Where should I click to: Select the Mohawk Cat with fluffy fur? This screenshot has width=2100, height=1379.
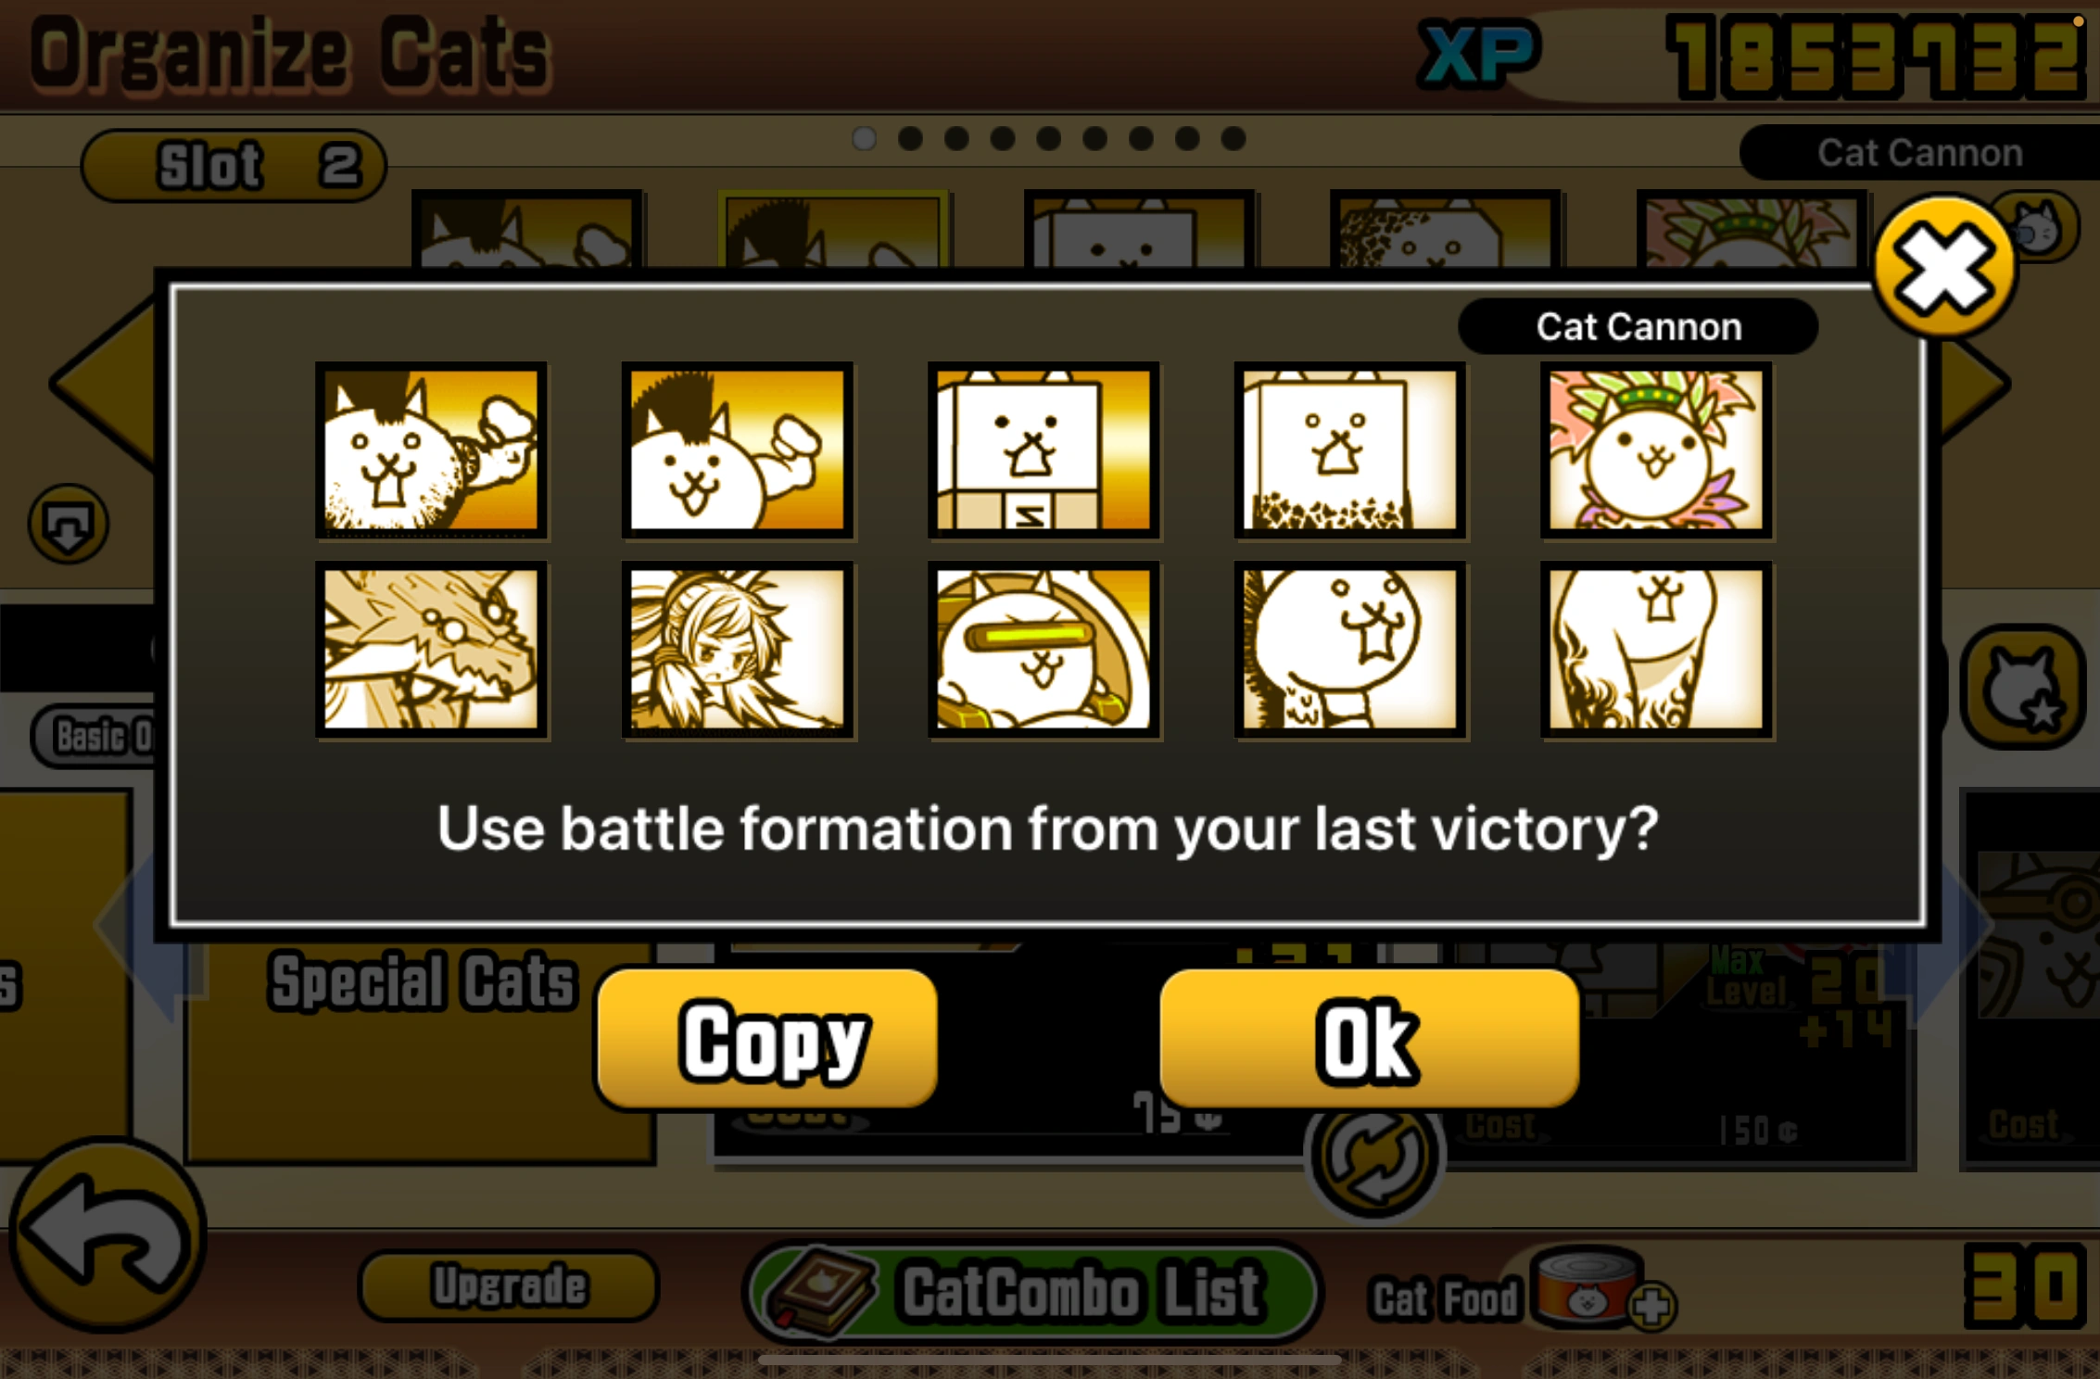(x=431, y=450)
